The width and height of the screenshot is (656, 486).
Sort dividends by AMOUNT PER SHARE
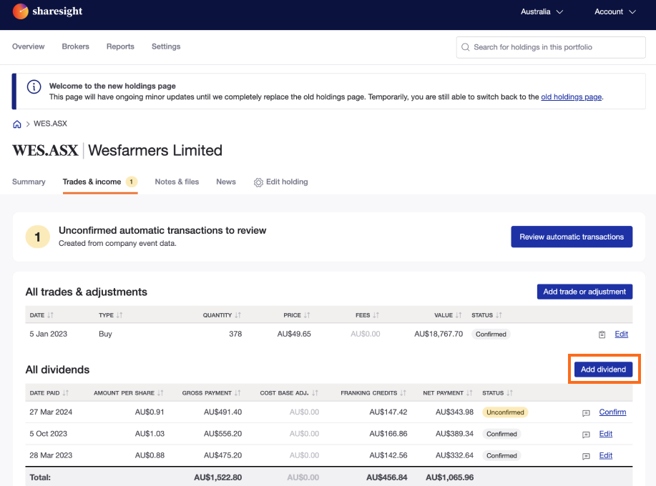click(x=129, y=393)
